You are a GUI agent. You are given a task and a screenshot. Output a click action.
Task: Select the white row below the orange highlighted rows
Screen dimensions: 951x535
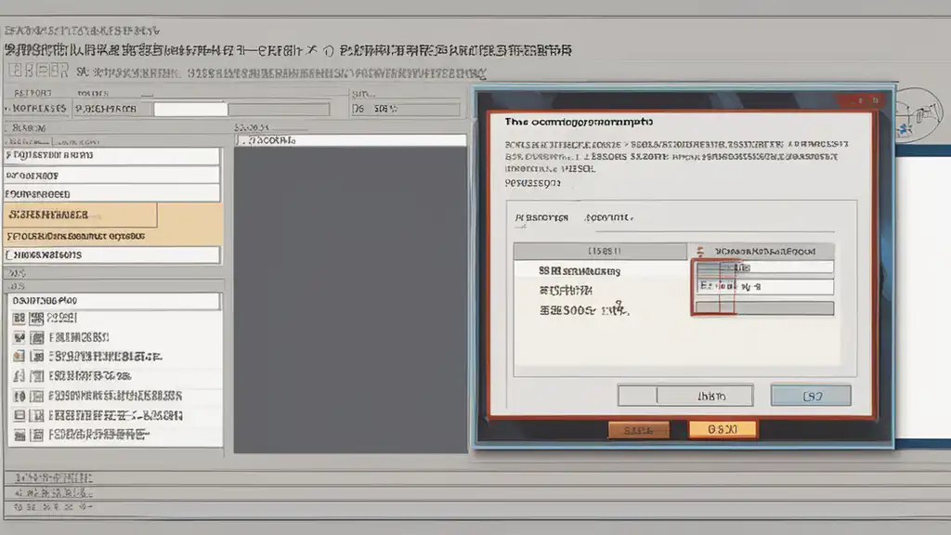tap(112, 254)
